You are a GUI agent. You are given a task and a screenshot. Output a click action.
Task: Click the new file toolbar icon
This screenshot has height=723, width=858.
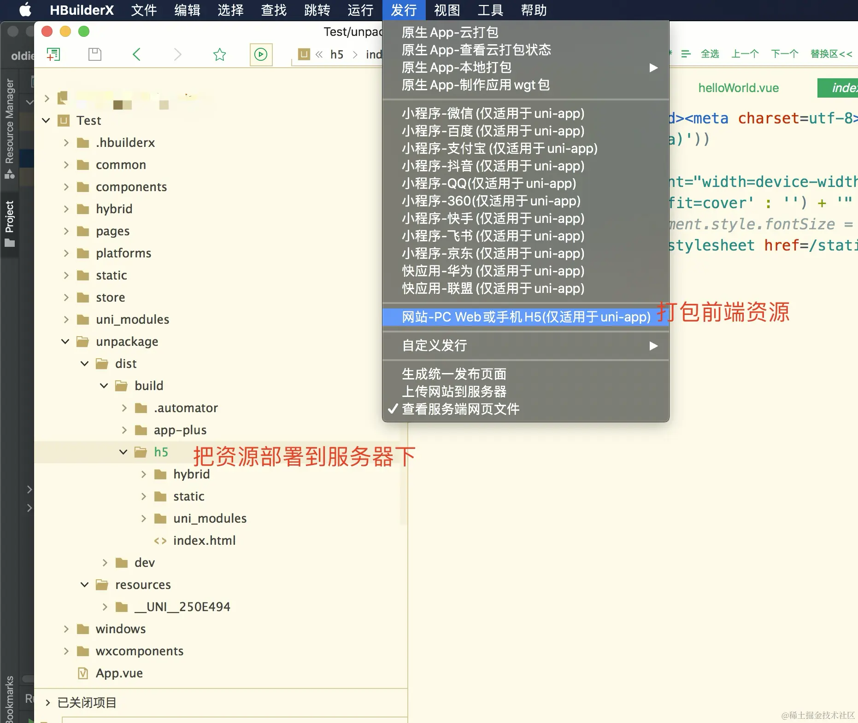coord(53,54)
